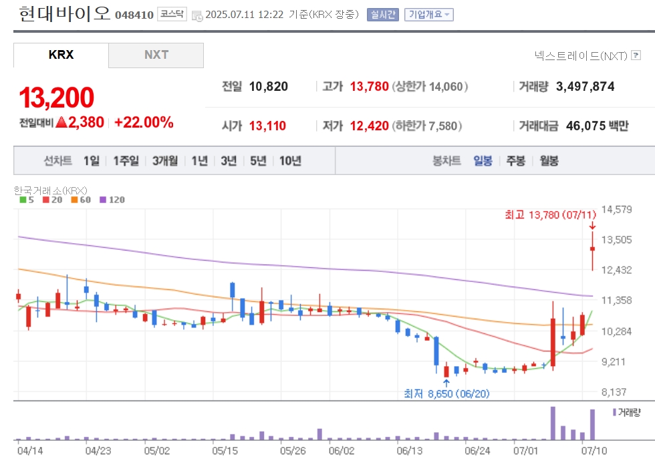Click the purple 120-day moving average legend

pyautogui.click(x=112, y=200)
